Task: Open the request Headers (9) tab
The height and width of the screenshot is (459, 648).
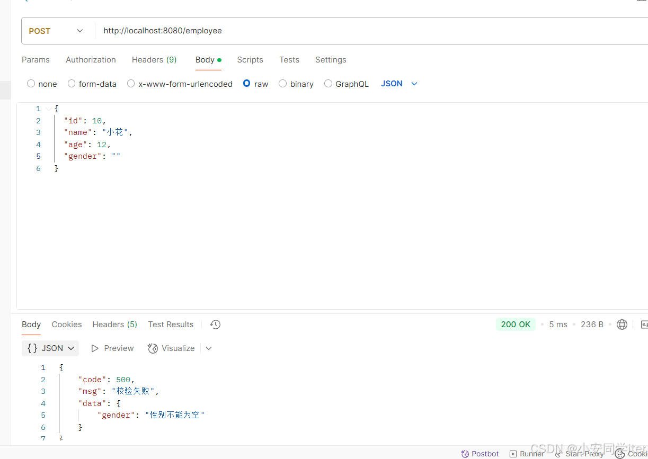Action: point(154,60)
